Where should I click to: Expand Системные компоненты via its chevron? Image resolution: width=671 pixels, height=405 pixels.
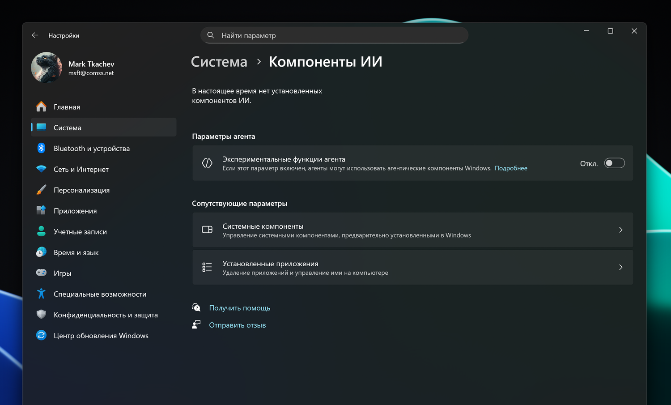620,230
